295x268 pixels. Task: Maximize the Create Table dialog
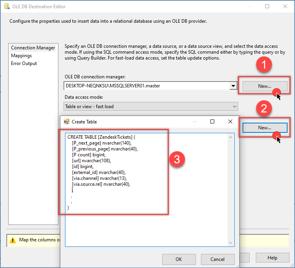[x=212, y=122]
